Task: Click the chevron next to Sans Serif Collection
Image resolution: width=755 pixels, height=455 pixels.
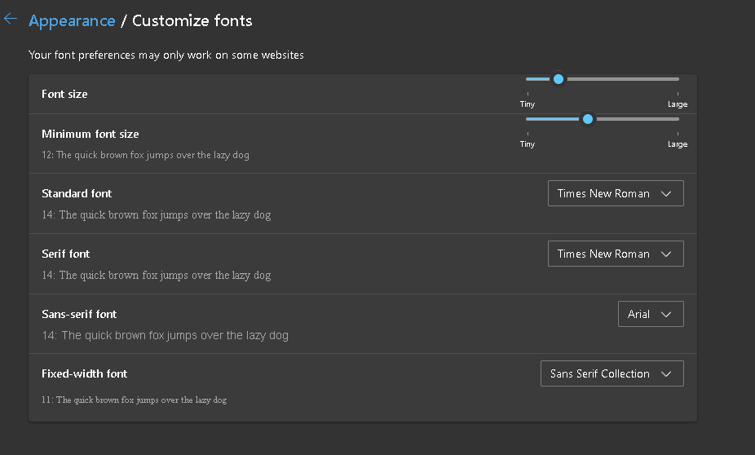Action: [666, 373]
